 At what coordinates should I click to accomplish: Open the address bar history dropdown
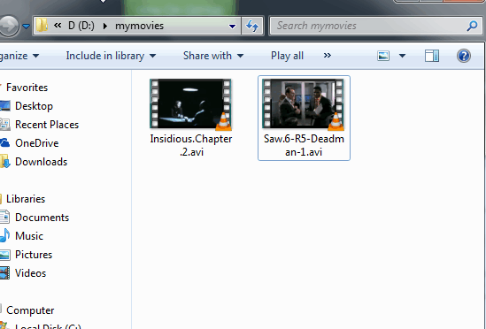click(x=232, y=27)
